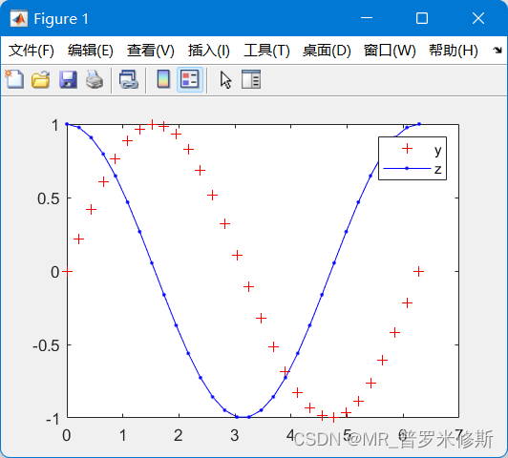Click the red plus marker in legend
The width and height of the screenshot is (508, 458).
pyautogui.click(x=407, y=149)
